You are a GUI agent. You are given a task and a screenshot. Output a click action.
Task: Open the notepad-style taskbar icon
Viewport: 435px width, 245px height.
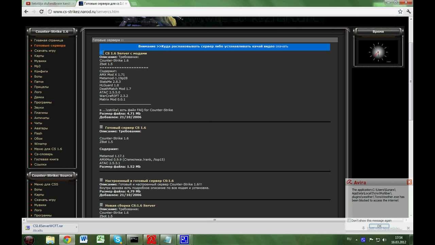(x=168, y=240)
